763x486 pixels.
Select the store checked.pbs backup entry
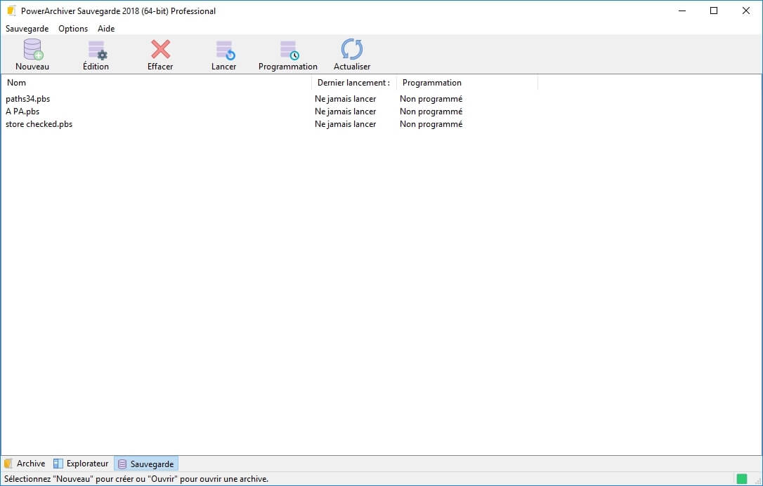pyautogui.click(x=39, y=124)
